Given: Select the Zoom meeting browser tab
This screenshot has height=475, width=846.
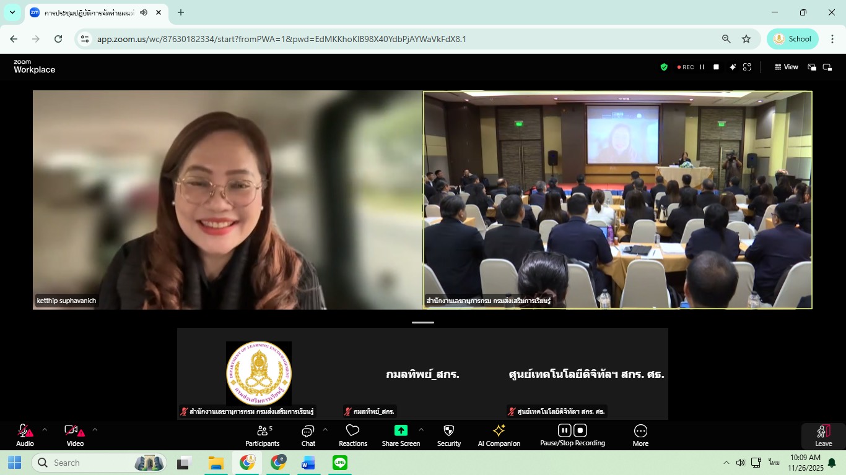Looking at the screenshot, I should 87,12.
